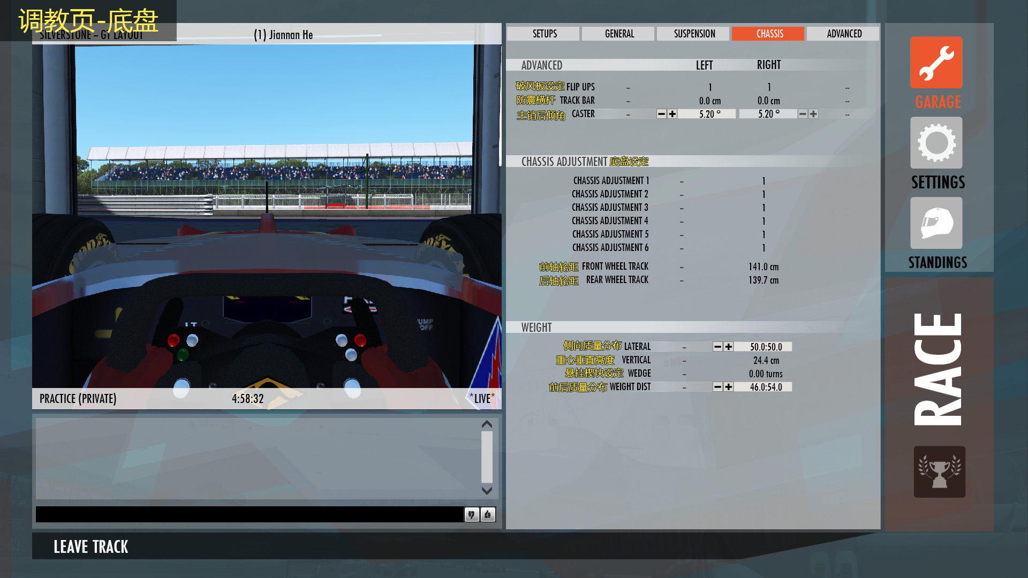Screen dimensions: 1028x578
Task: Click the Track Bar label
Action: [x=577, y=100]
